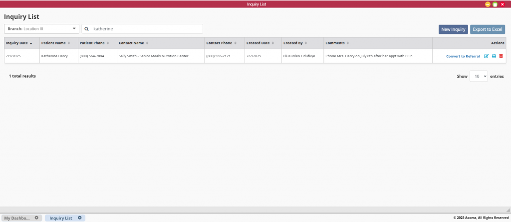
Task: Click the New Inquiry button
Action: [453, 29]
